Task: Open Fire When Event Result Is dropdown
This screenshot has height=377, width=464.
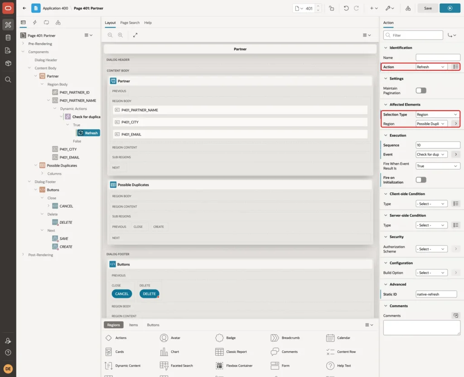Action: [438, 166]
